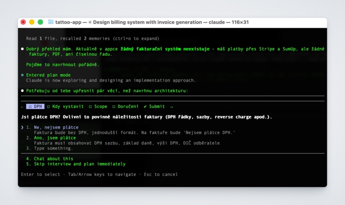Click the left arrow before DPH tab
The width and height of the screenshot is (345, 205).
click(22, 107)
